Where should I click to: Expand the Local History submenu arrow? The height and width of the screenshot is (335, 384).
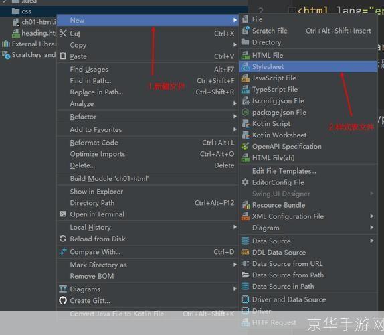click(x=235, y=227)
